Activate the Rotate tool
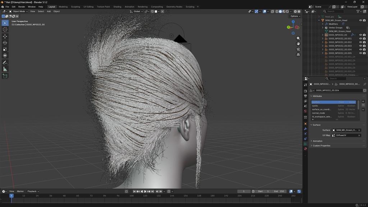Screen dimensions: 368x207 [5, 43]
